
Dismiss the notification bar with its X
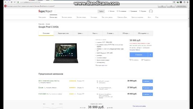tap(188, 6)
